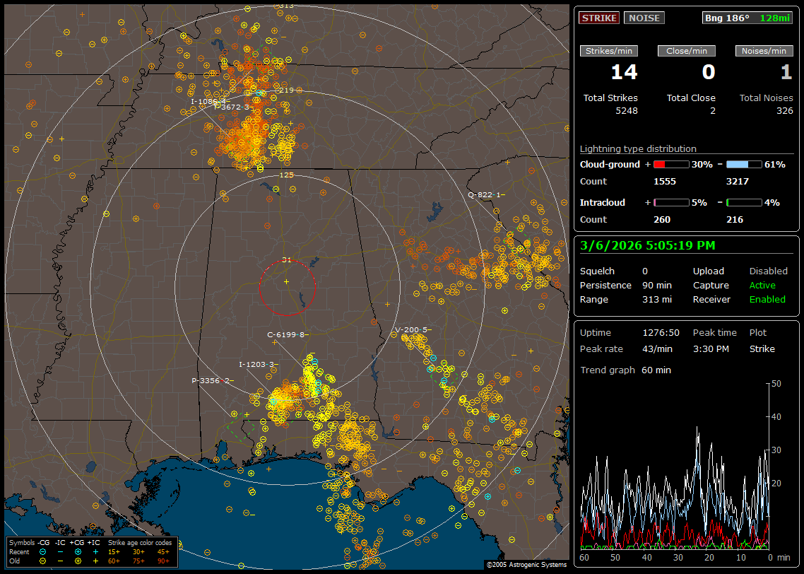804x574 pixels.
Task: Click the cyan recent -CG legend symbol
Action: 42,551
